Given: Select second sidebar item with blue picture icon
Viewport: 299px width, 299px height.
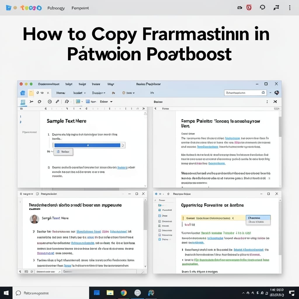Looking at the screenshot, I should click(x=165, y=210).
